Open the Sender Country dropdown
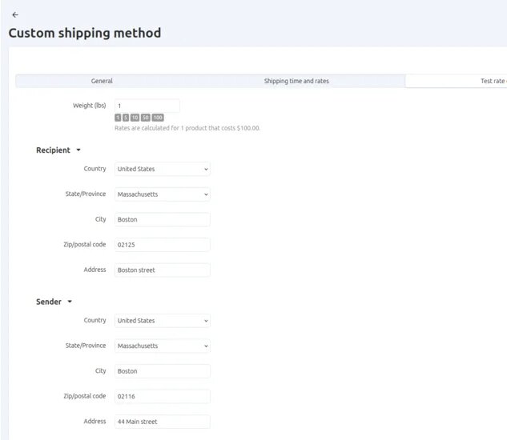The image size is (507, 440). (163, 321)
